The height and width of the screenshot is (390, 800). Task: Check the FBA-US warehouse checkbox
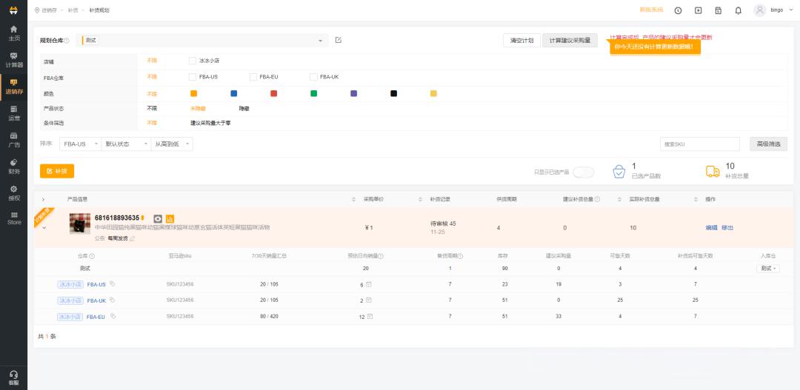click(193, 77)
